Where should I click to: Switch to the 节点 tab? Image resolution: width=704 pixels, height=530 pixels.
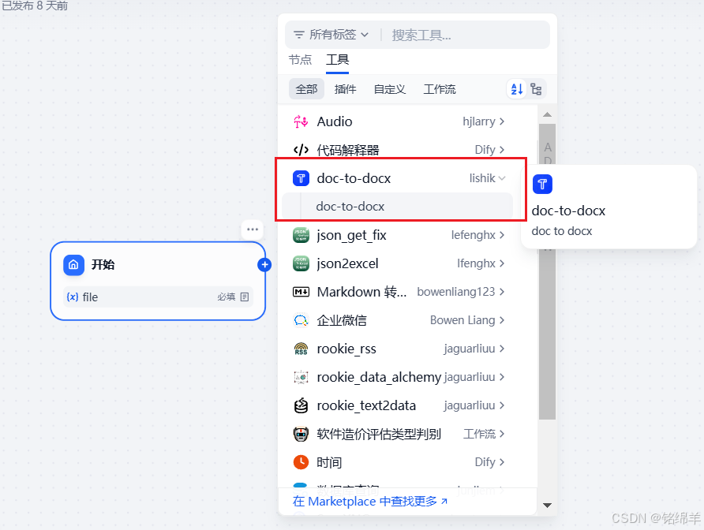(x=300, y=59)
